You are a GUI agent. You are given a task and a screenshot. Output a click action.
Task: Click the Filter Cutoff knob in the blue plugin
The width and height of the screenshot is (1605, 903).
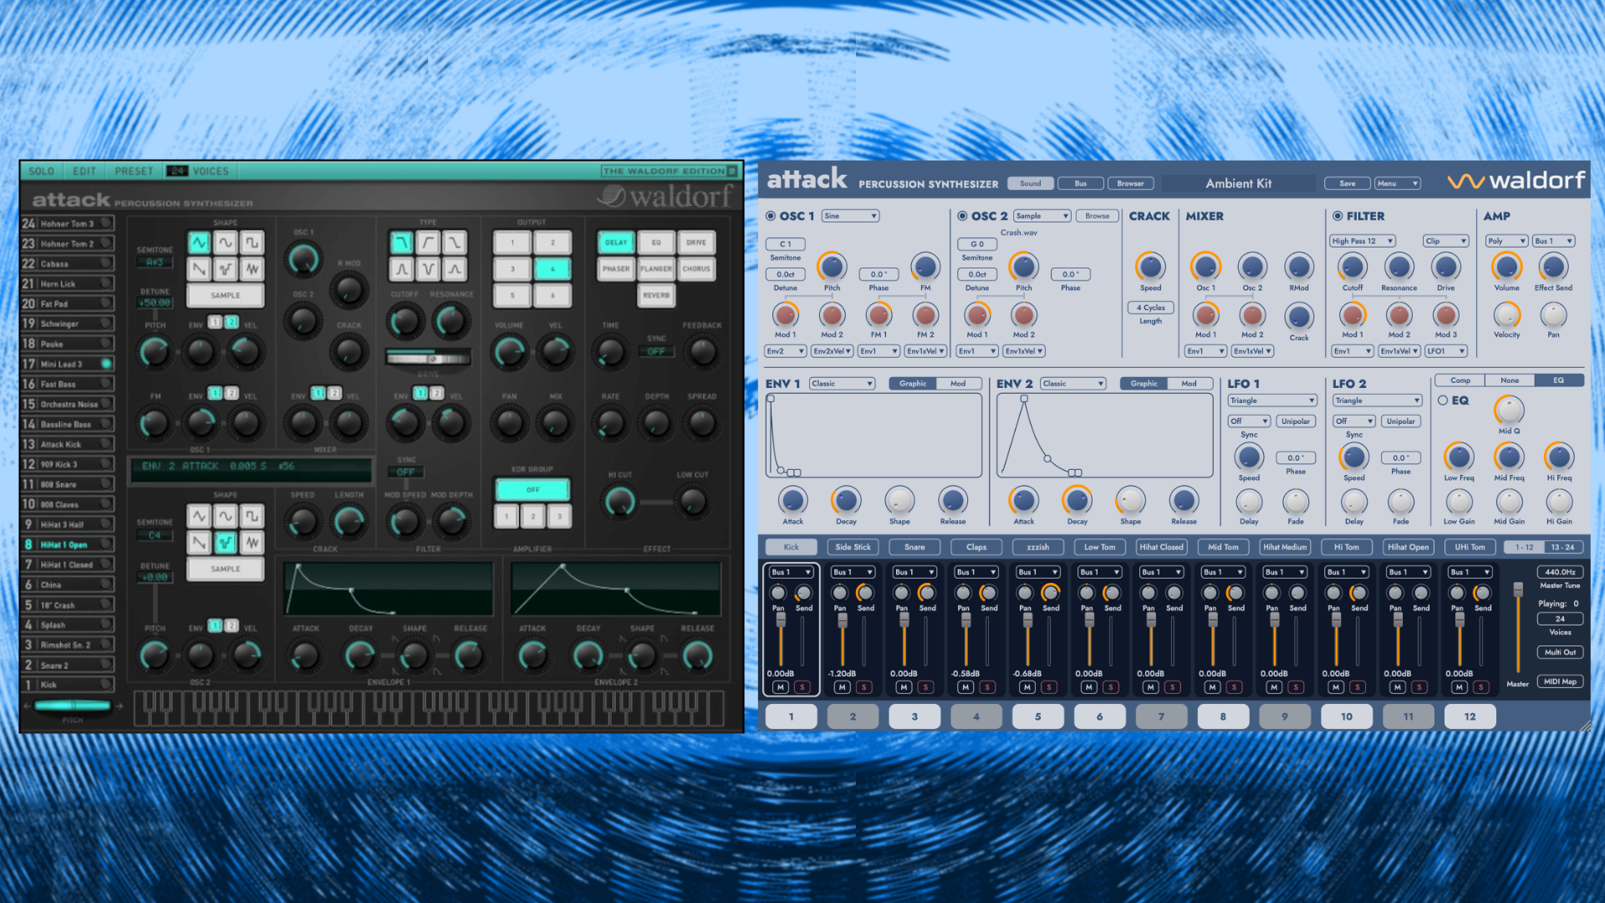(x=1352, y=267)
